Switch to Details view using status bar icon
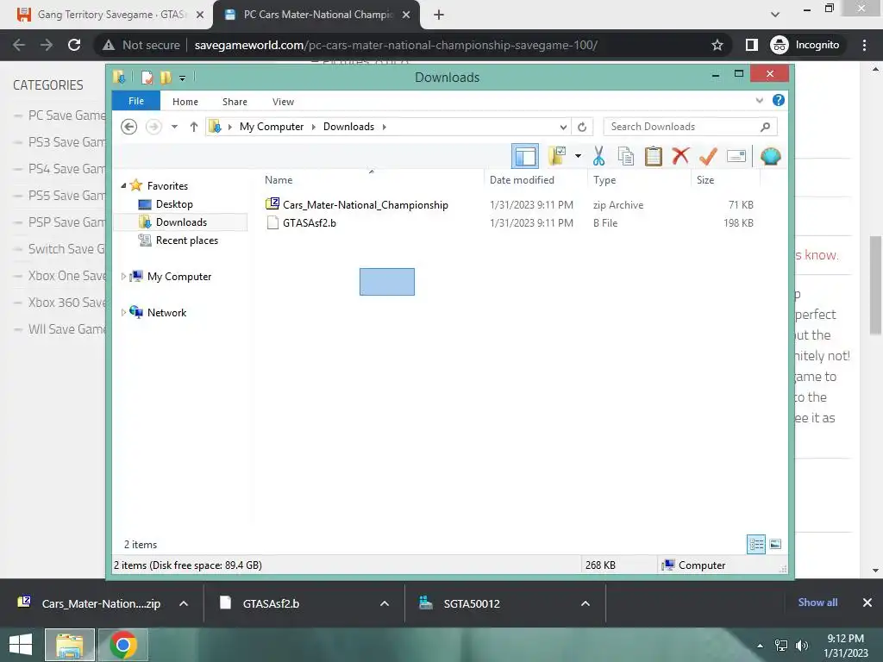This screenshot has height=662, width=883. click(755, 544)
